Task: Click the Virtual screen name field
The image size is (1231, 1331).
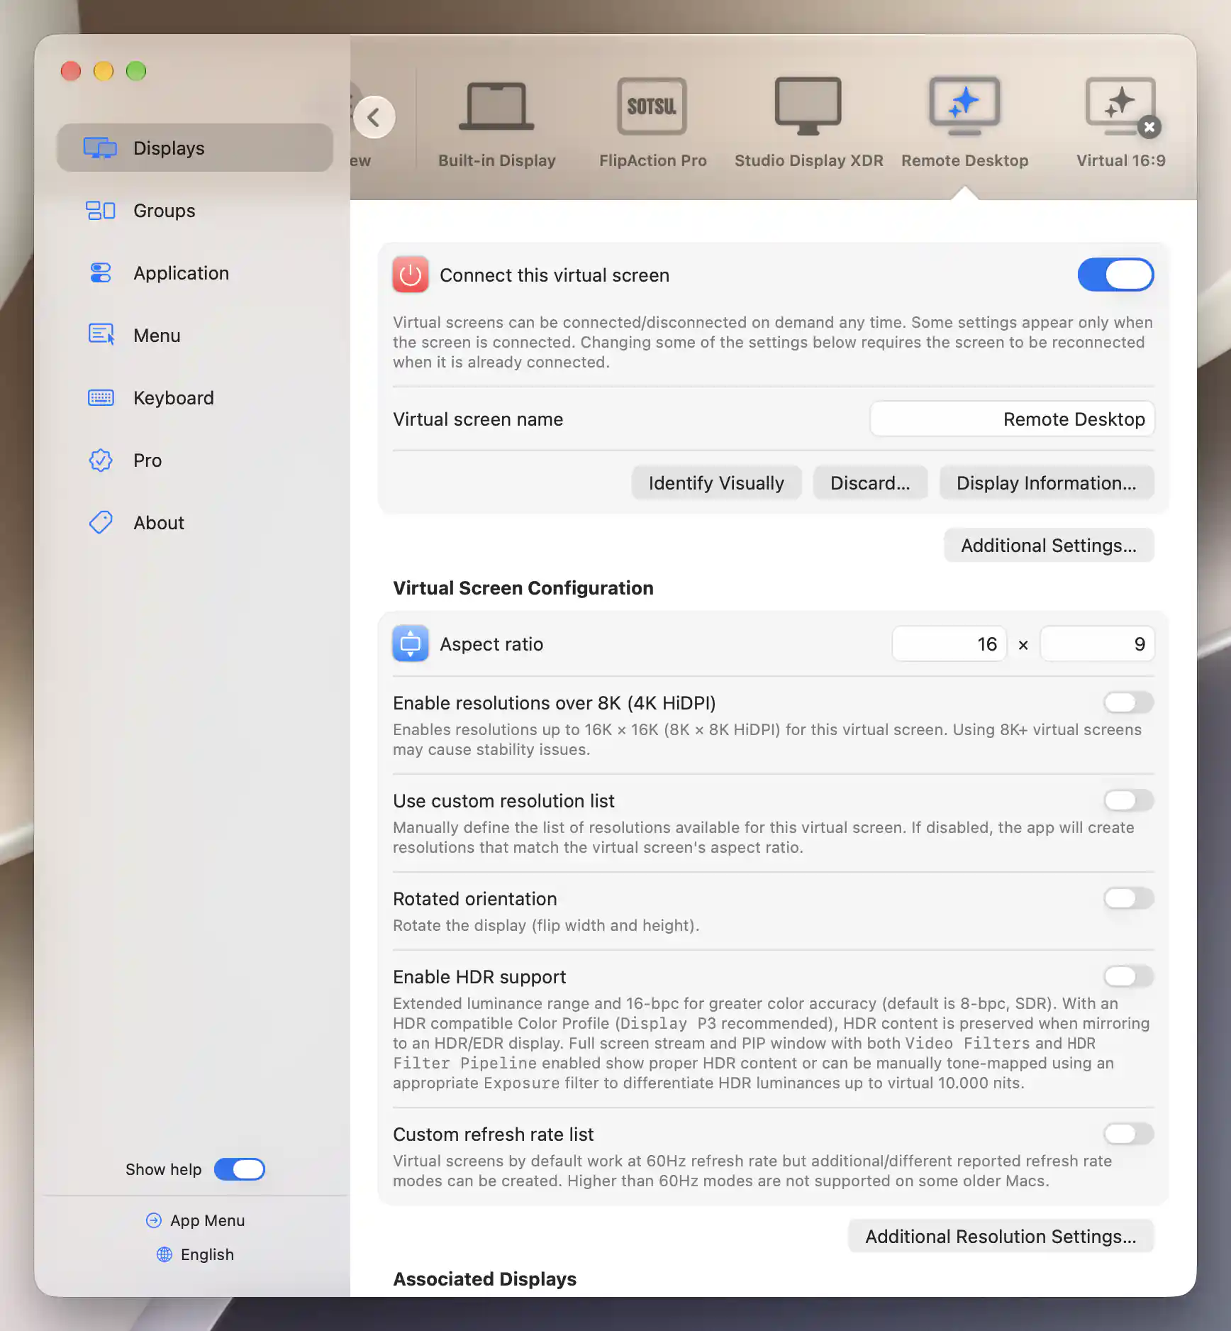Action: 1012,419
